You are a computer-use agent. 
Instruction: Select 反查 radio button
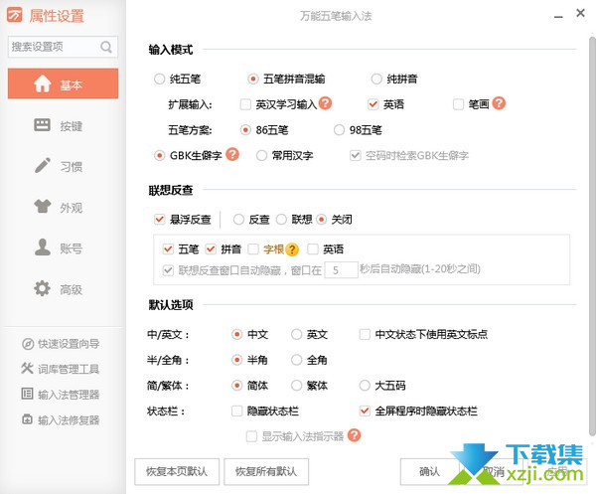point(238,219)
